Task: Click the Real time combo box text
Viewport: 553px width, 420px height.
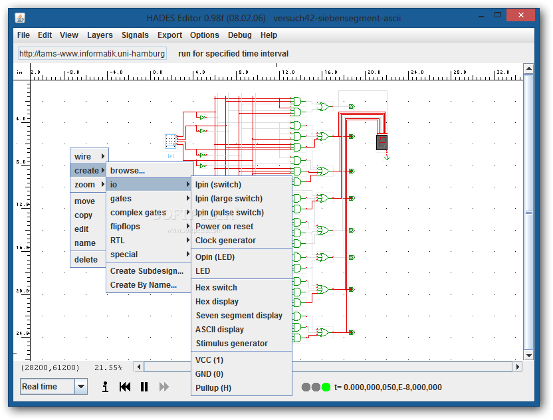Action: pyautogui.click(x=48, y=387)
